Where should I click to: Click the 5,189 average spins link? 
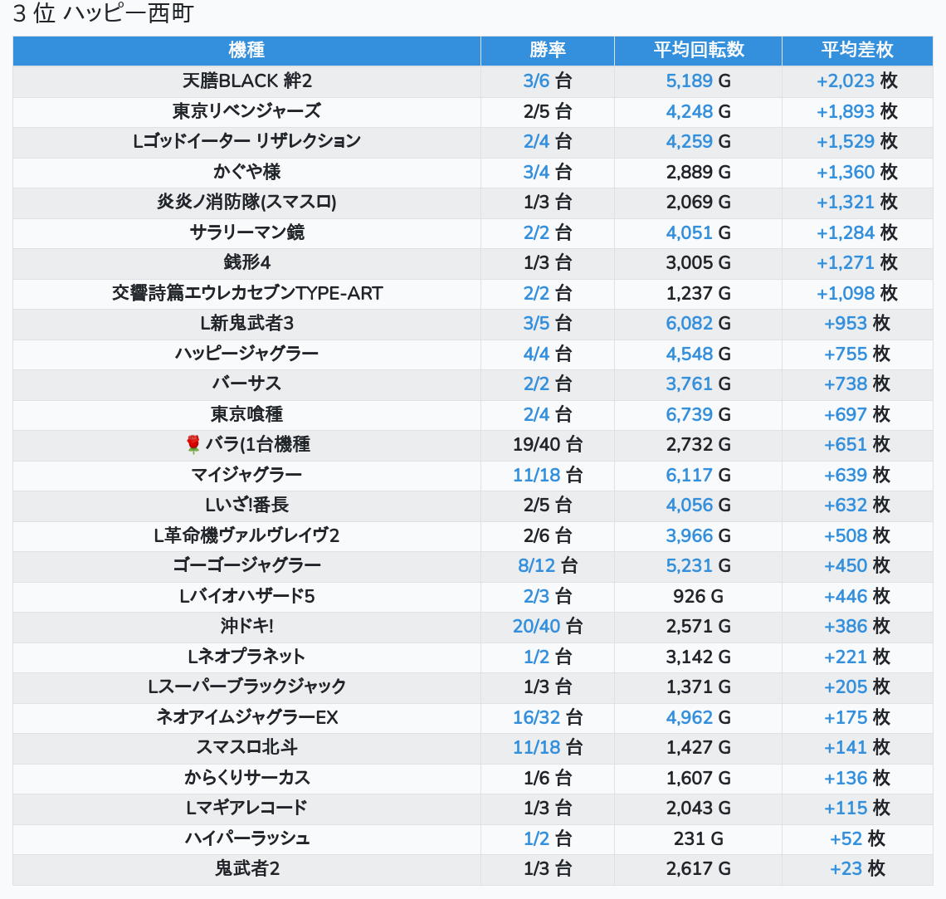point(689,81)
